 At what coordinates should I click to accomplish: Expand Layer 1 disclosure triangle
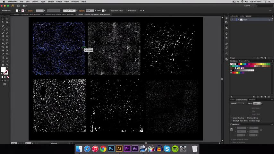tap(238, 20)
